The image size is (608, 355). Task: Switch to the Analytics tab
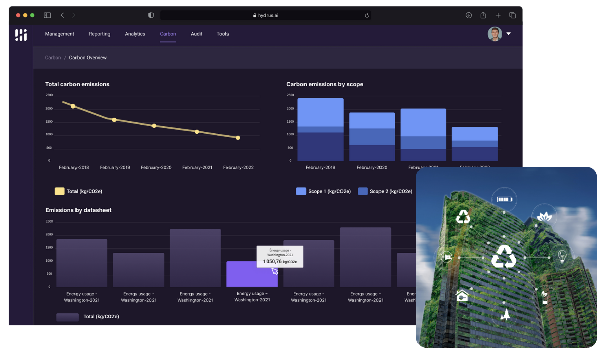(135, 34)
